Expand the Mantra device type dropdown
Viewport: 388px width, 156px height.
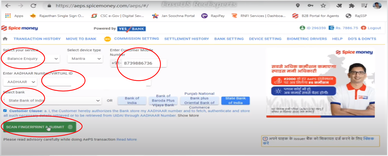(x=85, y=58)
